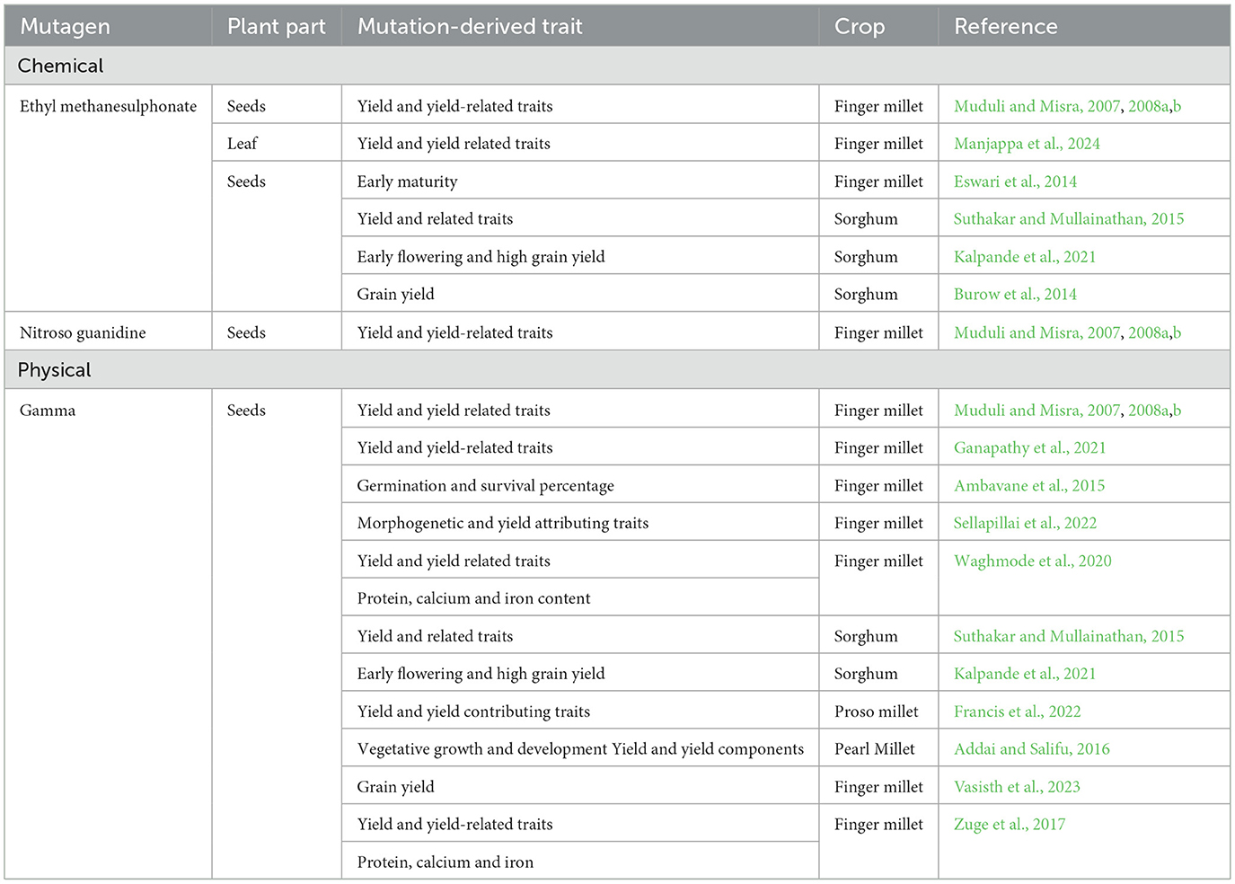Image resolution: width=1235 pixels, height=884 pixels.
Task: Click the Eswari et al., 2014 citation
Action: click(x=1015, y=181)
